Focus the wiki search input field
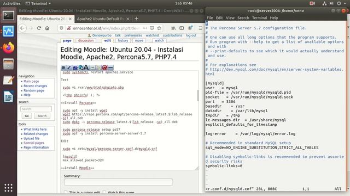Viewport: 350px width, 196px height. [x=36, y=109]
